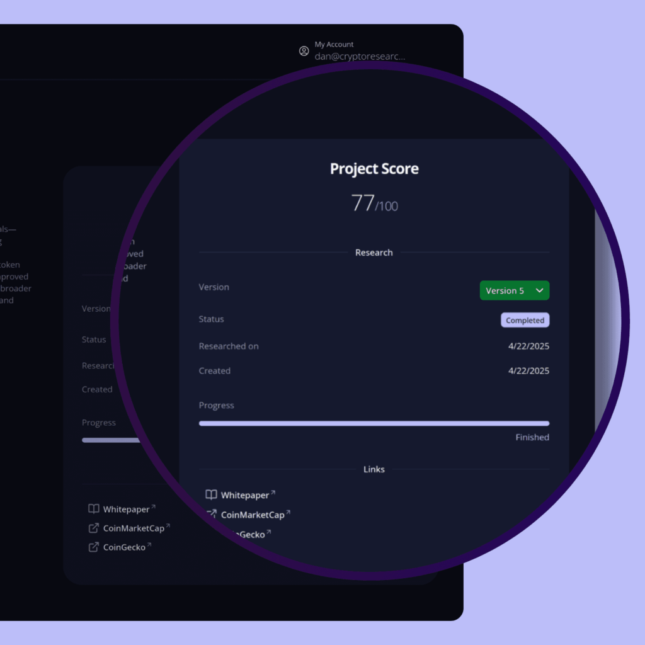
Task: Click the magnified Progress bar
Action: 374,423
